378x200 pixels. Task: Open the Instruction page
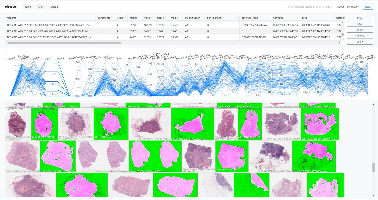[x=353, y=7]
